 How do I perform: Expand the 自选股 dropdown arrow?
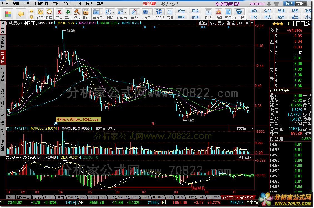(101, 12)
